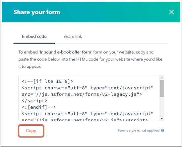Close the Share your form dialog

click(171, 12)
